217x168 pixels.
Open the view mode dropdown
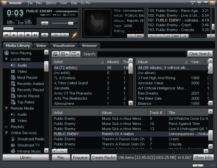64,54
